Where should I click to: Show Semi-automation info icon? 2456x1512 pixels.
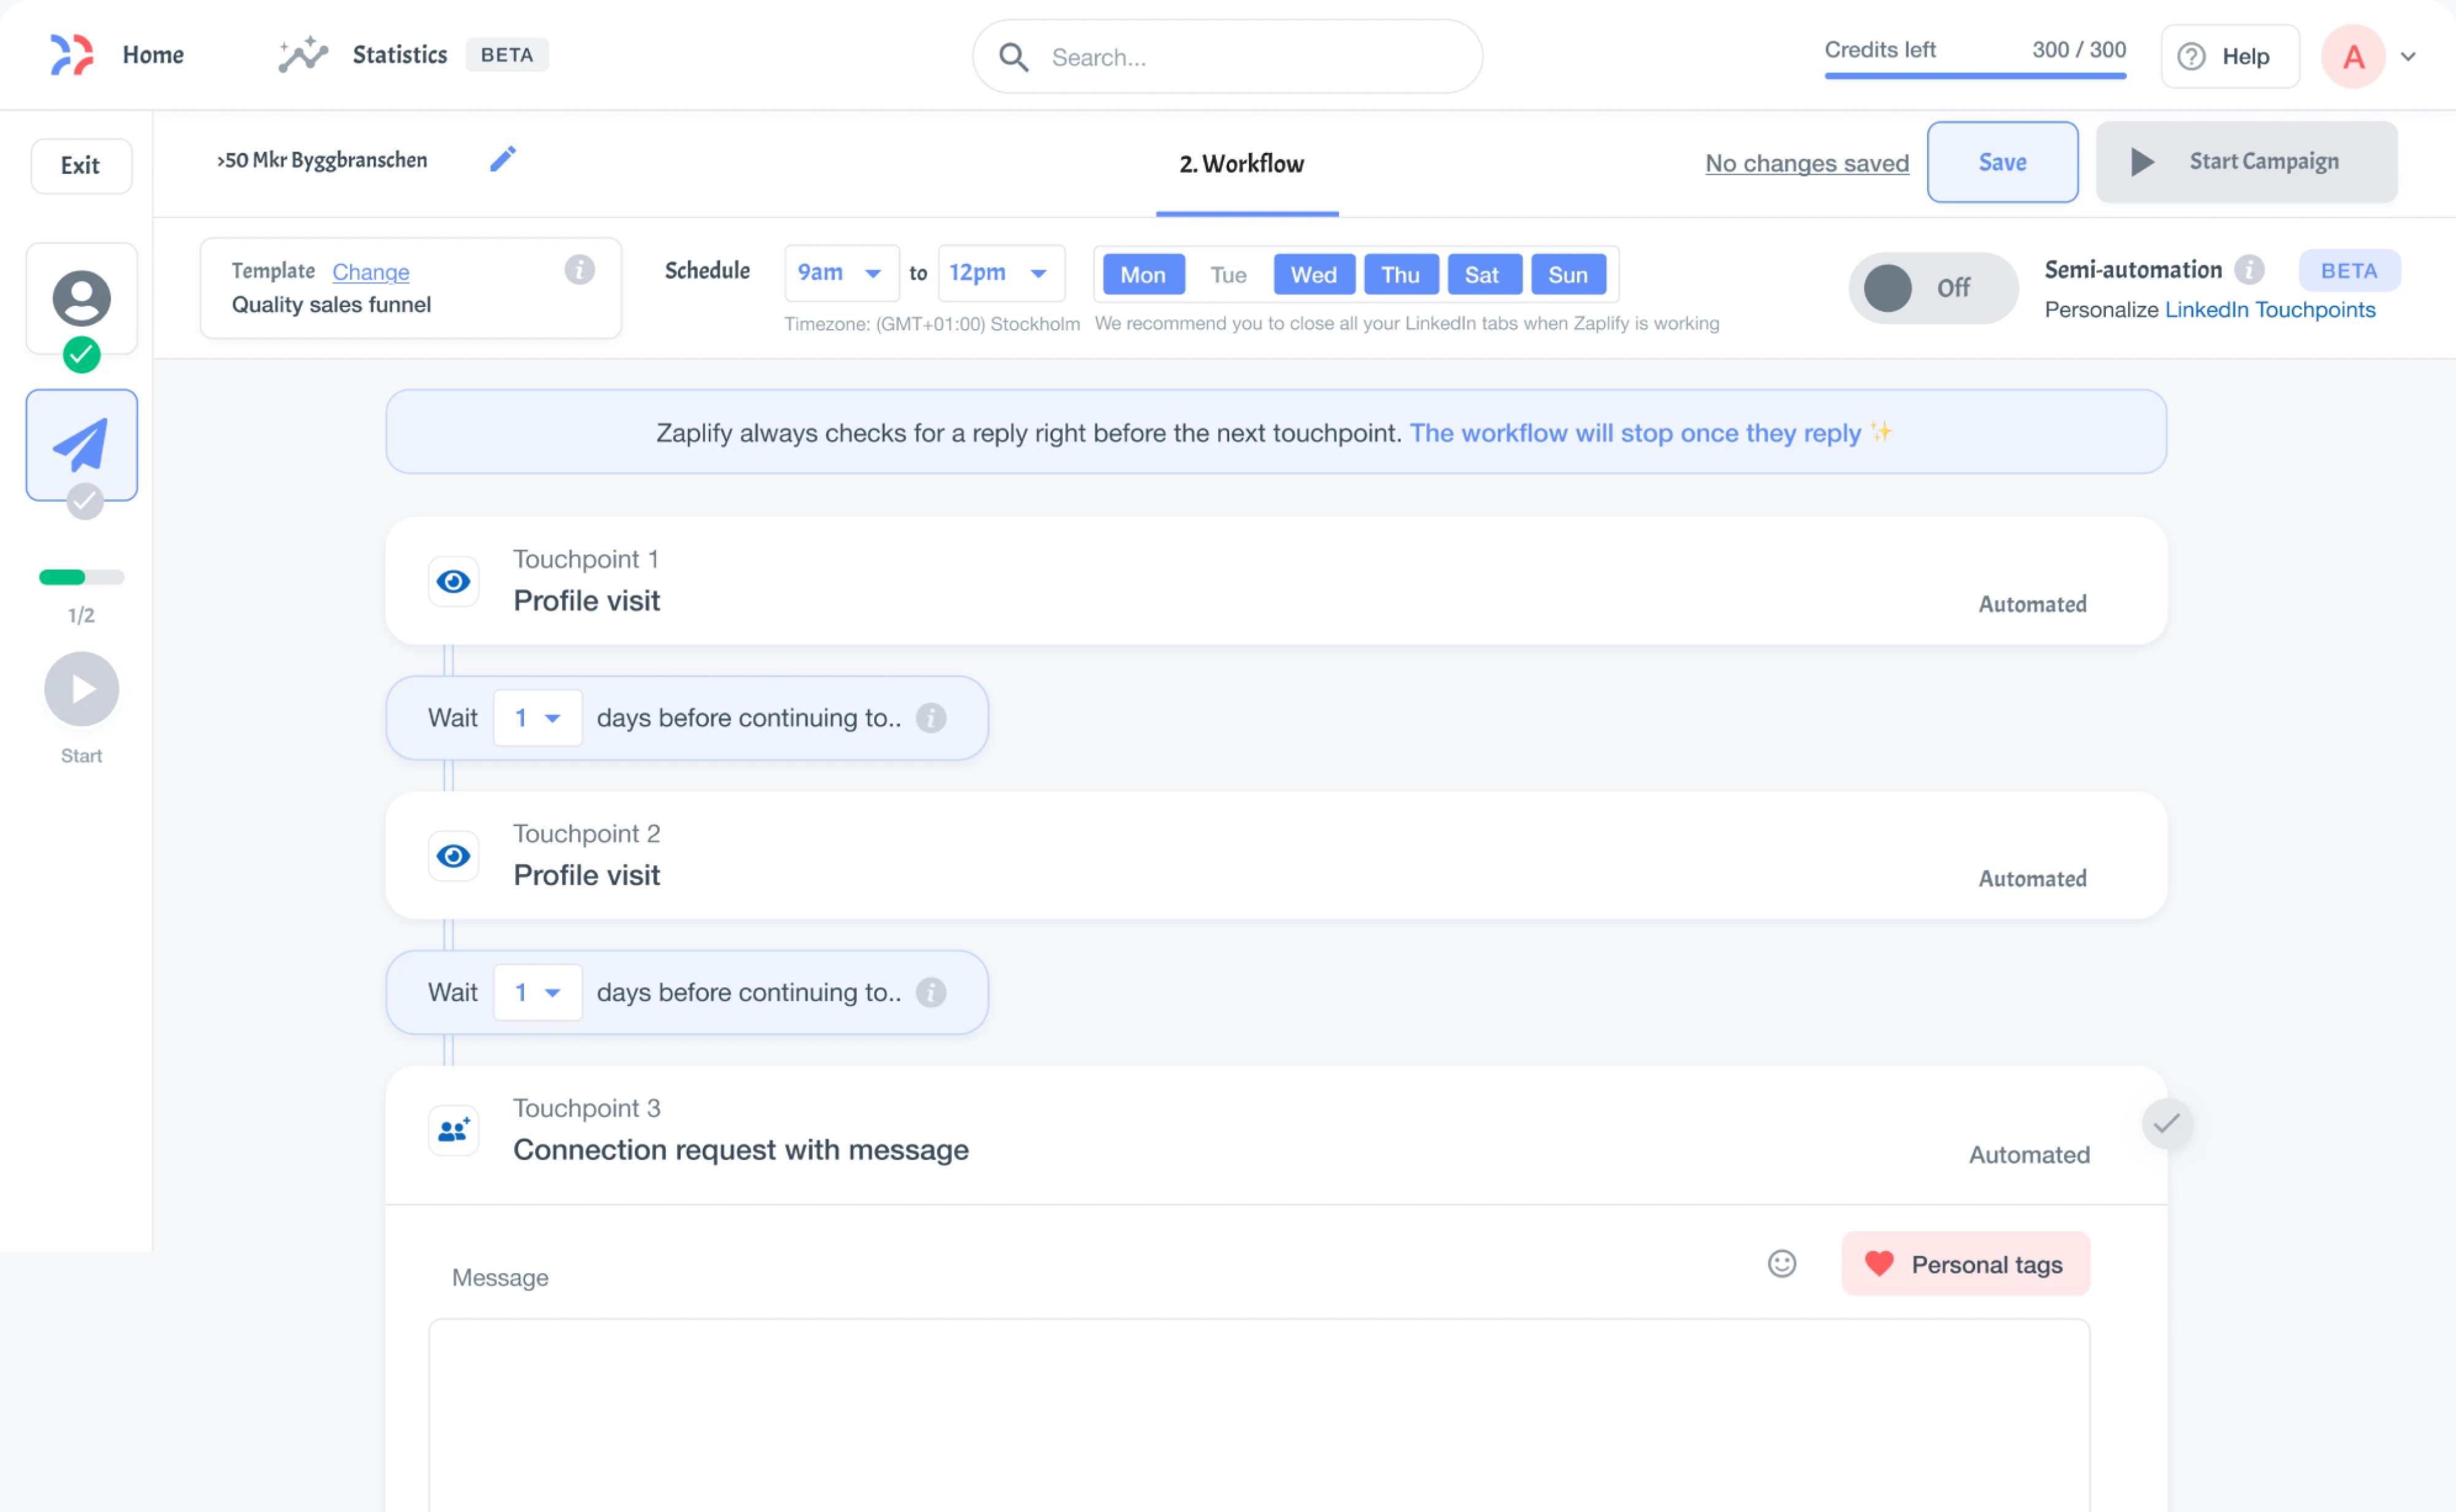2249,269
